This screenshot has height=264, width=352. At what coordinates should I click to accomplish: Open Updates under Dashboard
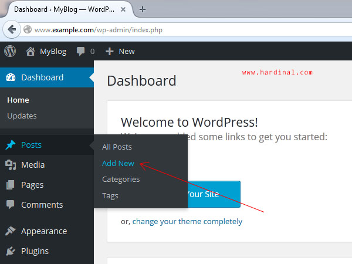point(22,116)
